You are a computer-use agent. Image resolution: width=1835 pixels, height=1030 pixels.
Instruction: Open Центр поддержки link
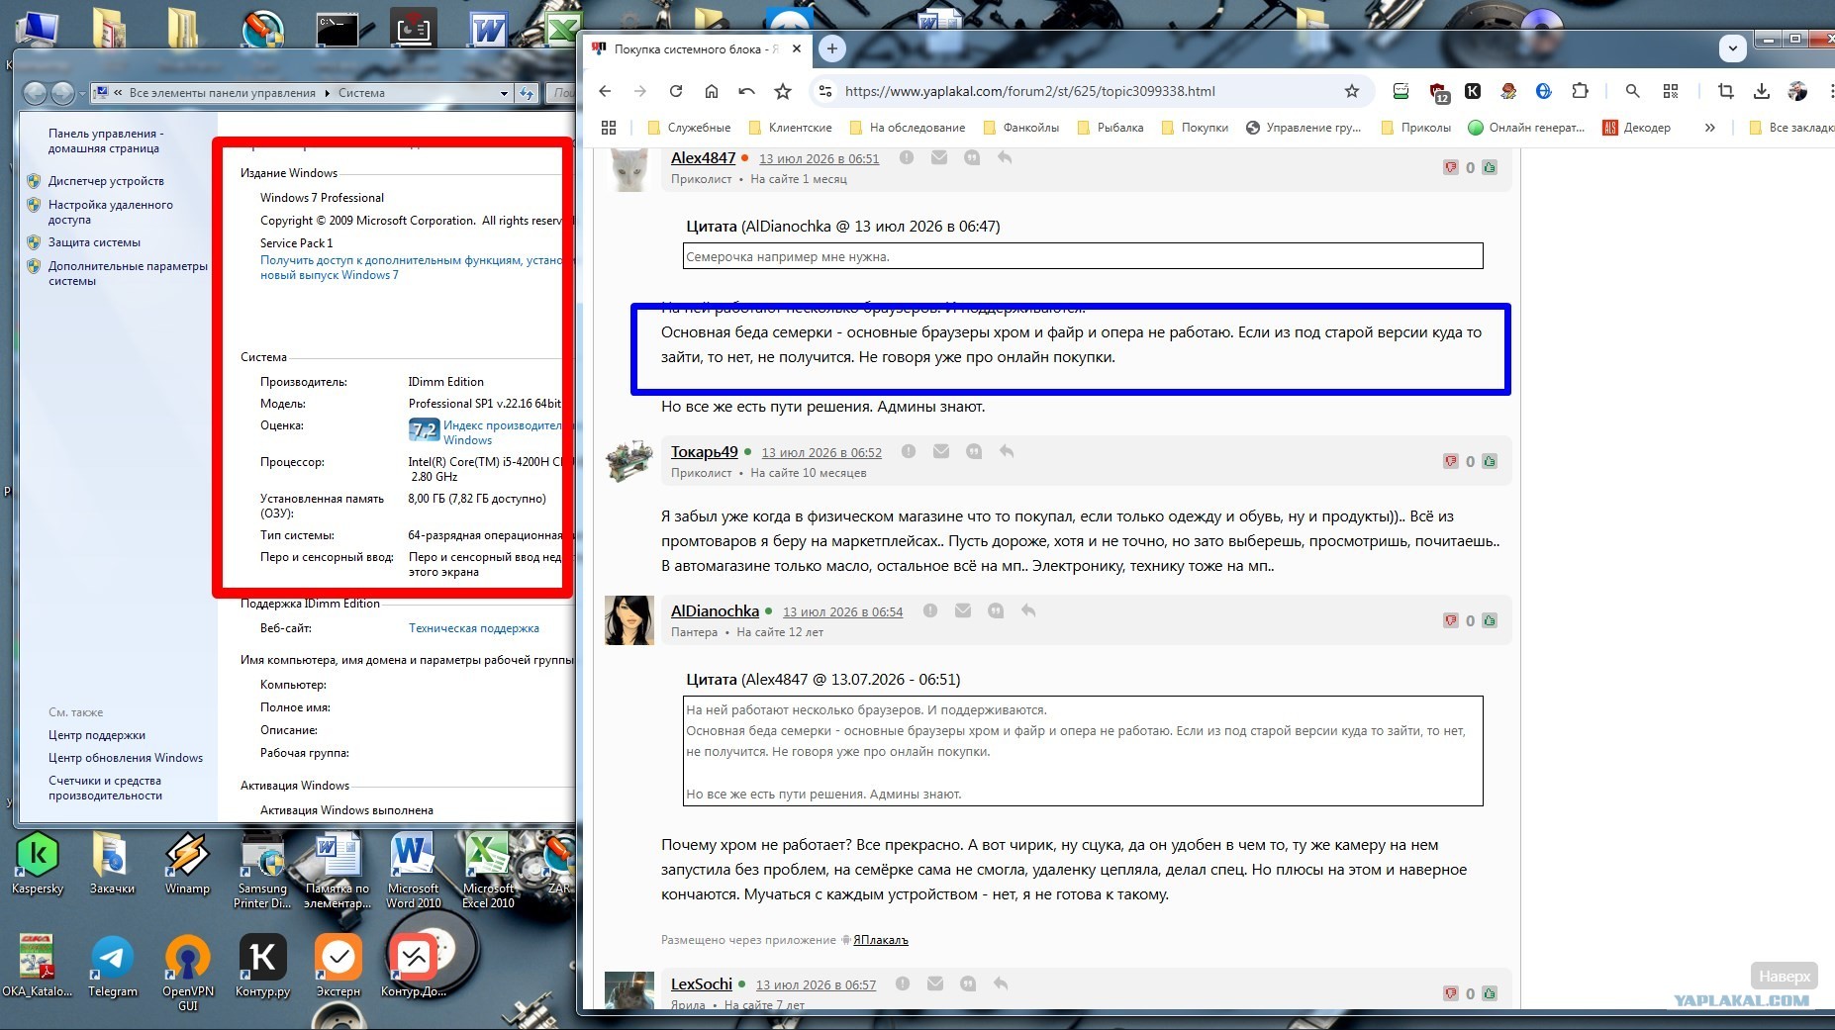click(97, 735)
